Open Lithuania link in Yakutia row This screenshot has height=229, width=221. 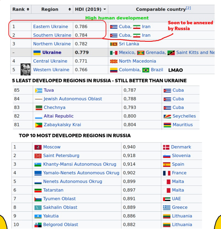point(182,216)
